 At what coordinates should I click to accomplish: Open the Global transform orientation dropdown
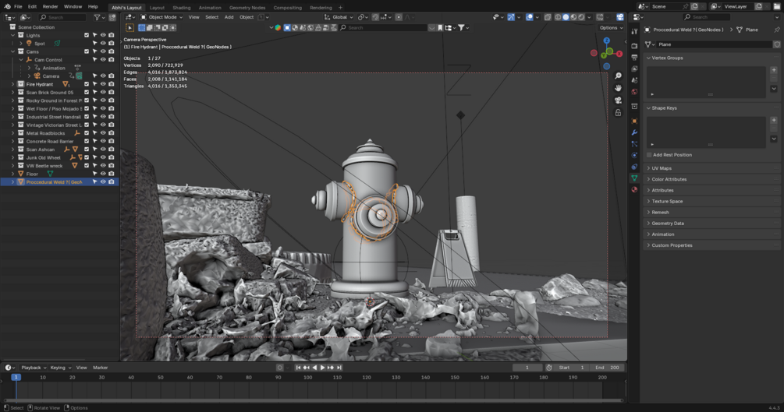[x=339, y=17]
